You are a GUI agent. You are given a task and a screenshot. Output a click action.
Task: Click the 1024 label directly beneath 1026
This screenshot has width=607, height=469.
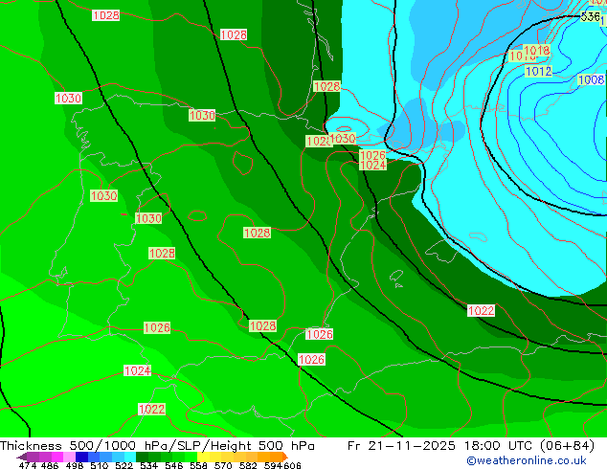(x=372, y=166)
